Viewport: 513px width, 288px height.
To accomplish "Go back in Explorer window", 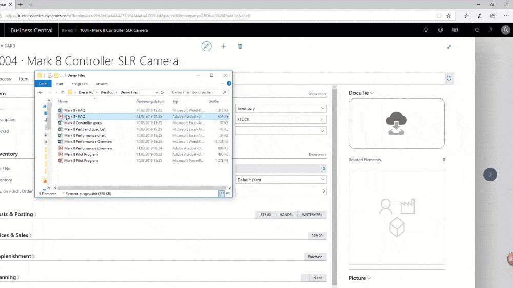I will 41,93.
